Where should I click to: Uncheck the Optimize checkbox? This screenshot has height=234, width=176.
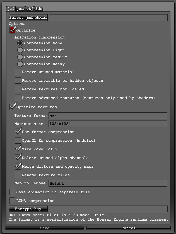(x=13, y=30)
